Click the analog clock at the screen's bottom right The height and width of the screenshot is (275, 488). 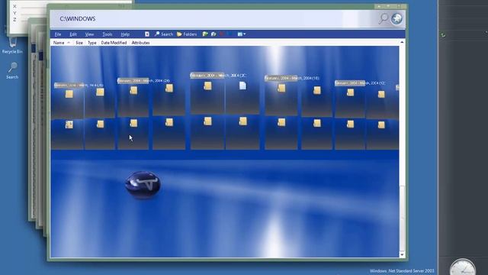point(463,267)
